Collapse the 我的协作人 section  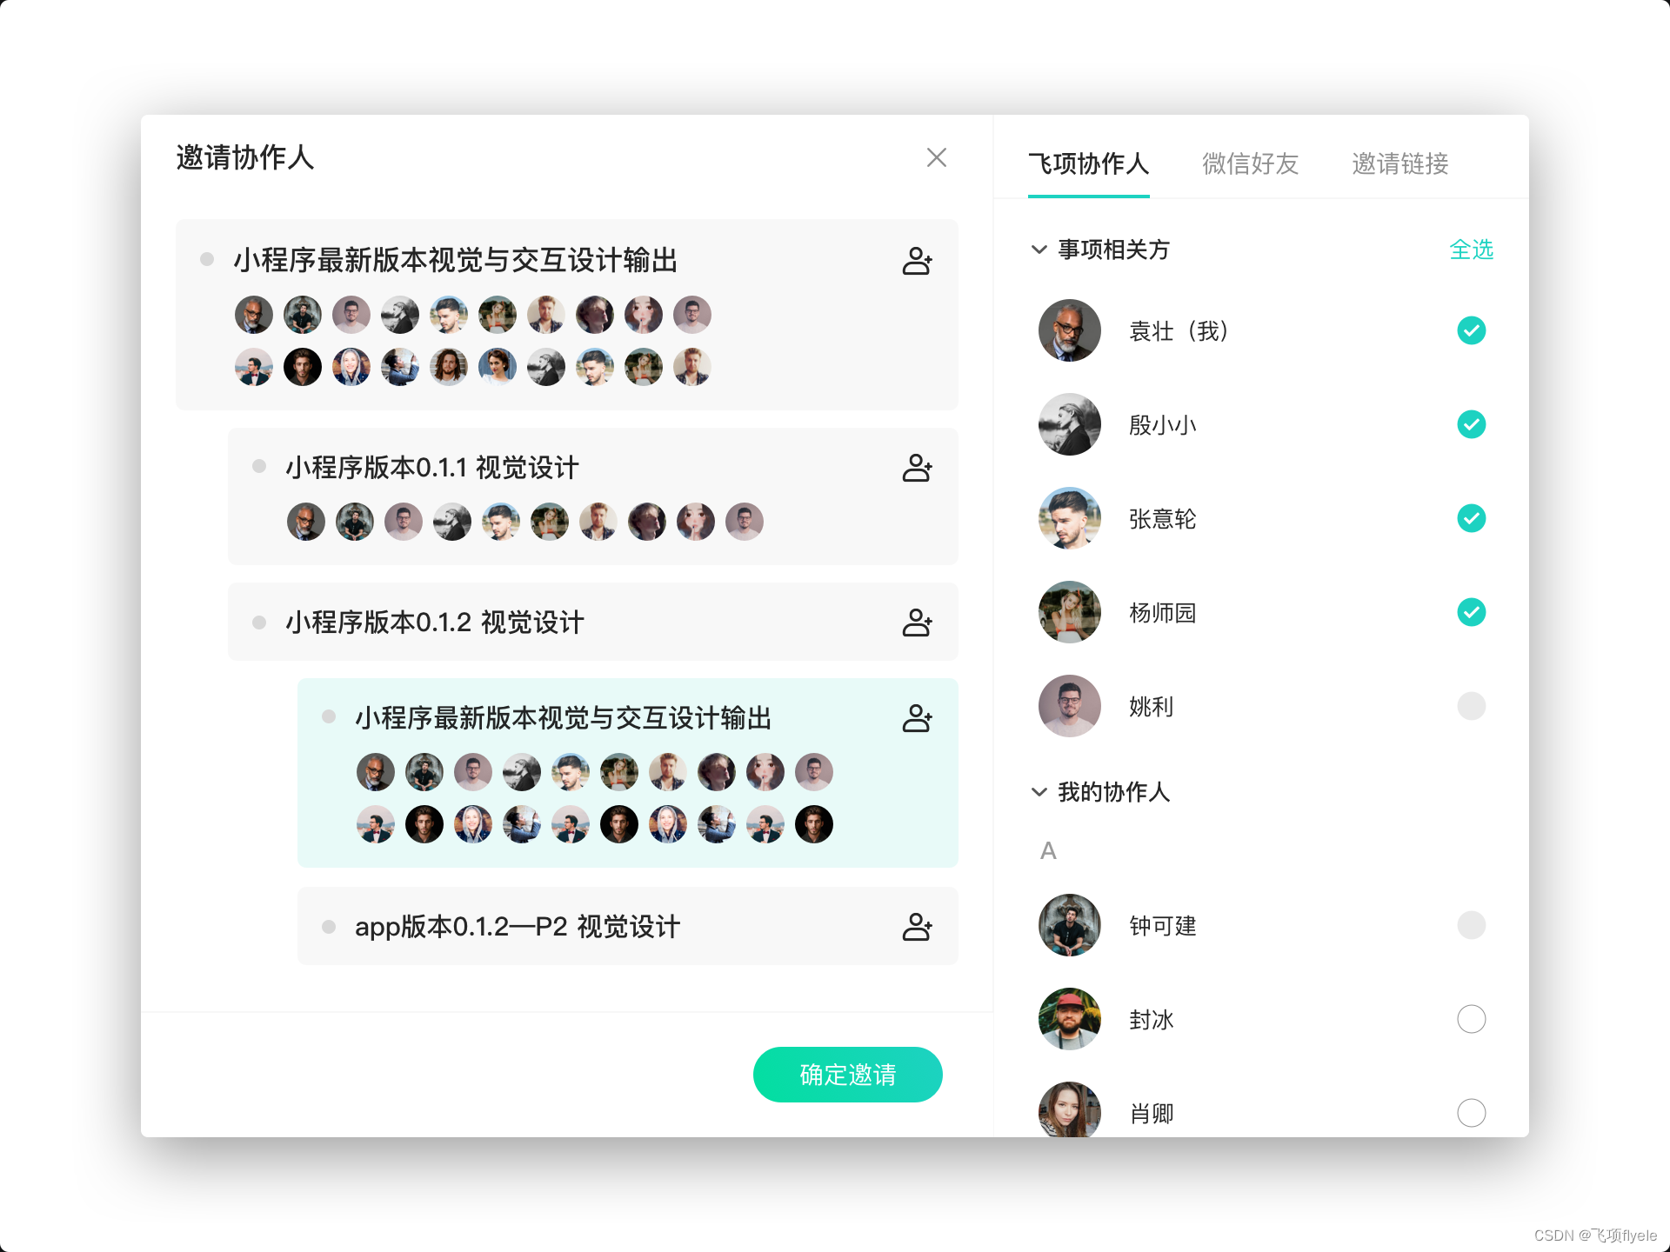(x=1039, y=792)
